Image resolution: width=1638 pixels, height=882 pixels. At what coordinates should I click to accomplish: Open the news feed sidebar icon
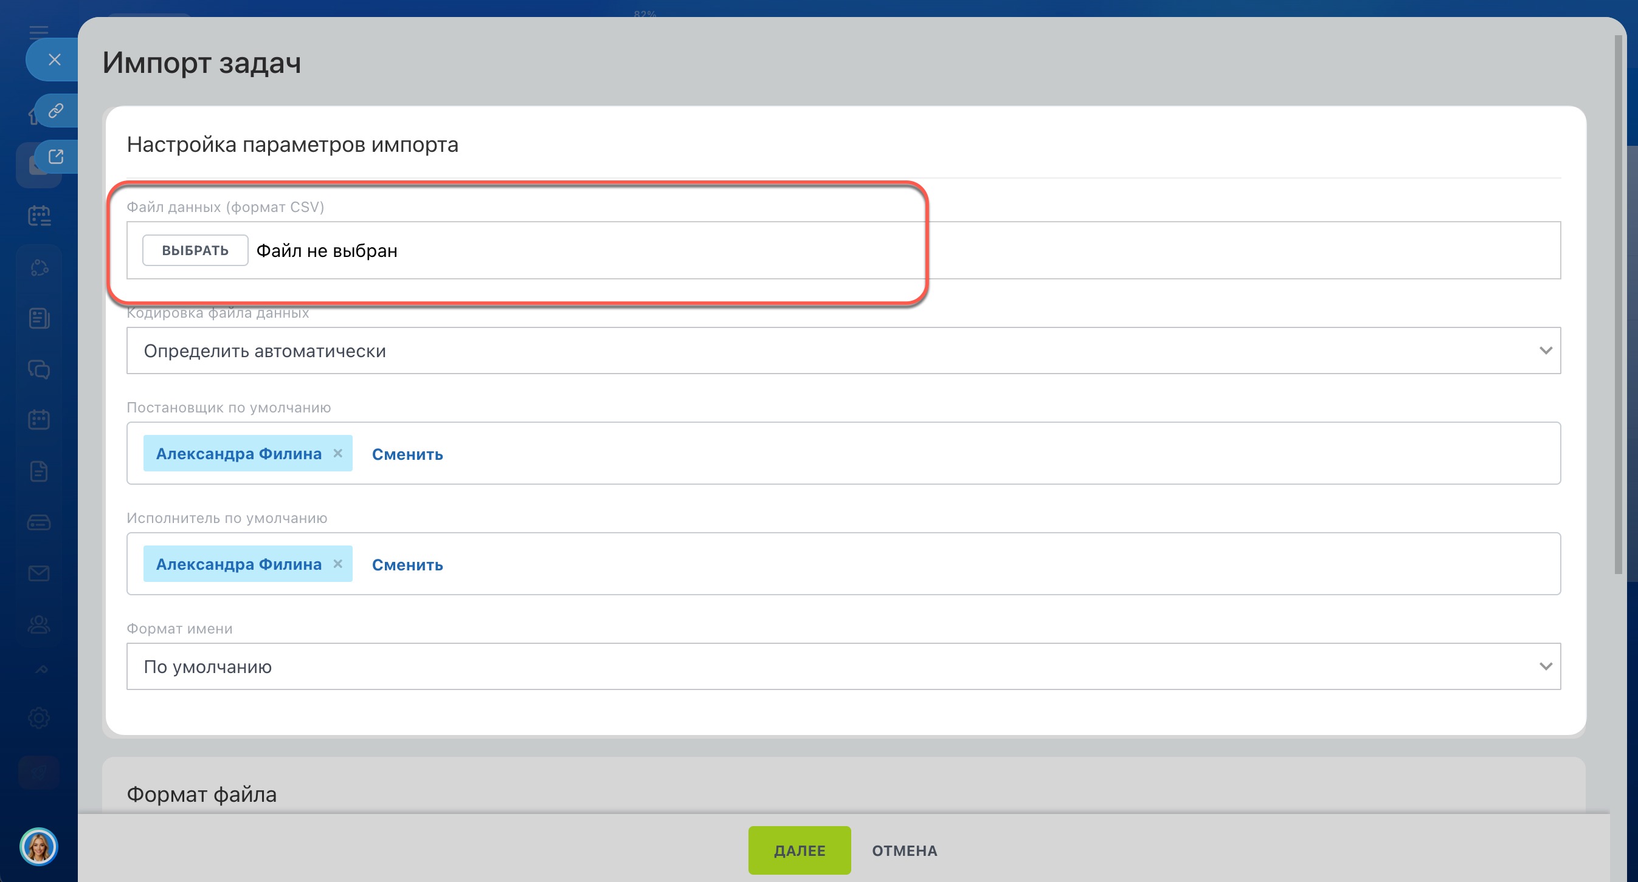point(39,318)
